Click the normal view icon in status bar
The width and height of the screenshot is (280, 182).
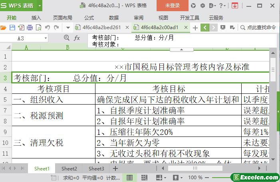tap(130, 178)
